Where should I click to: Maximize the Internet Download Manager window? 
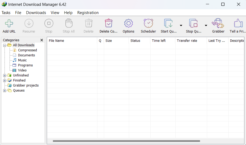(x=223, y=4)
